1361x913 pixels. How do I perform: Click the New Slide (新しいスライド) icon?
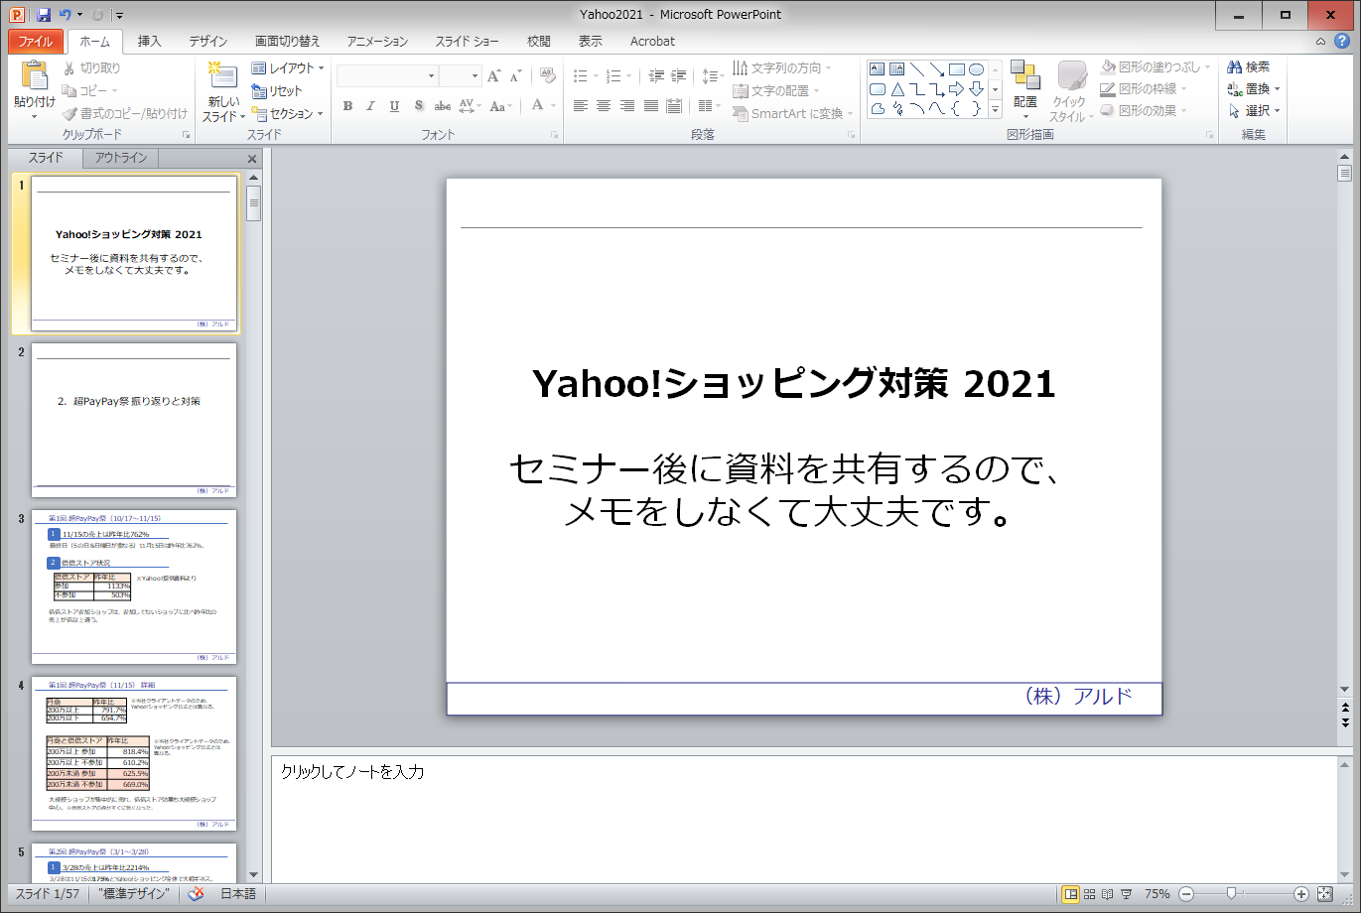pos(223,76)
